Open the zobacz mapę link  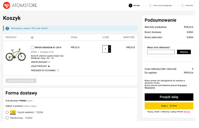[x=30, y=106]
